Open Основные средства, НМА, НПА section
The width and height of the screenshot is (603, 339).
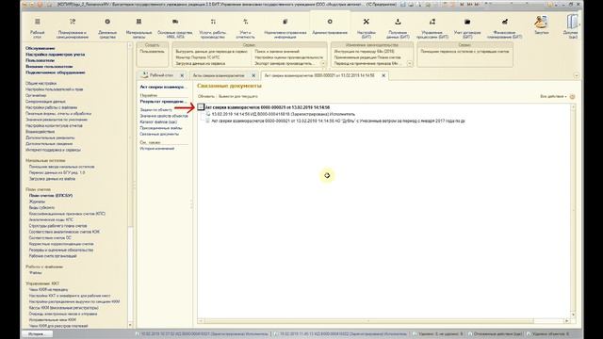click(x=175, y=27)
